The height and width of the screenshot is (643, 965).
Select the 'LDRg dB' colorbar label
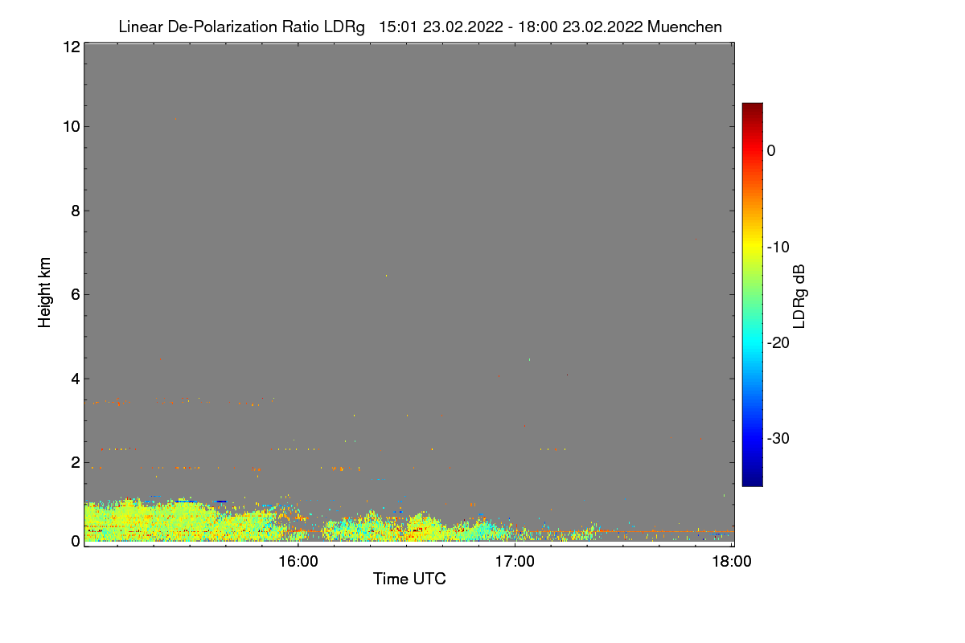point(799,295)
